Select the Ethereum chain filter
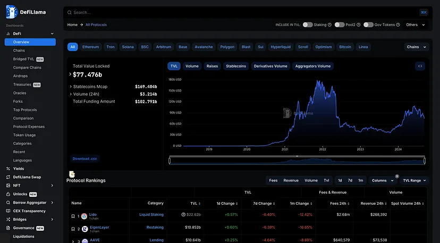Screen dimensions: 440x243 [90, 47]
